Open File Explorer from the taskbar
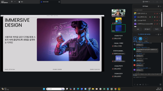Image resolution: width=163 pixels, height=91 pixels. 93,89
